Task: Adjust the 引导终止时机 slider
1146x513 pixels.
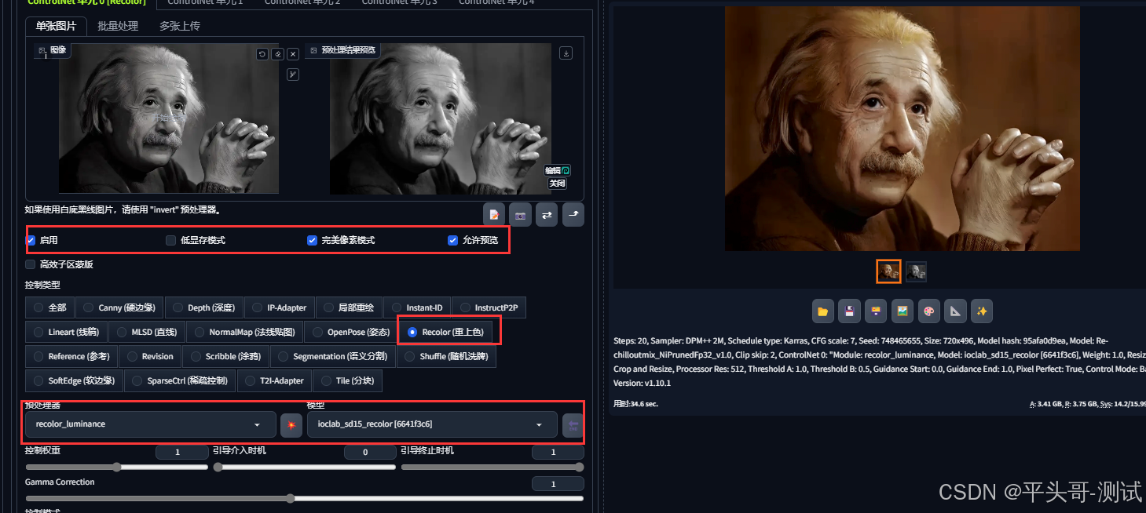Action: (492, 467)
